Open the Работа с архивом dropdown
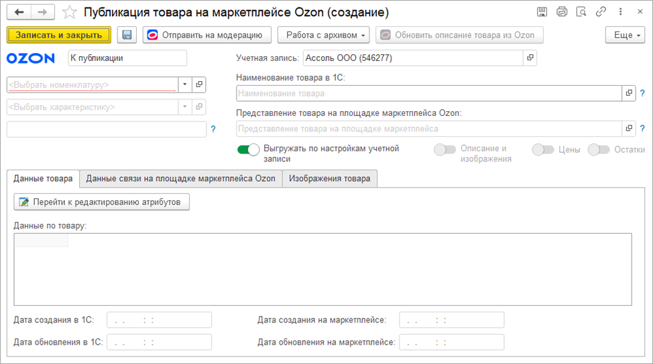Screen dimensions: 653x364 click(324, 35)
